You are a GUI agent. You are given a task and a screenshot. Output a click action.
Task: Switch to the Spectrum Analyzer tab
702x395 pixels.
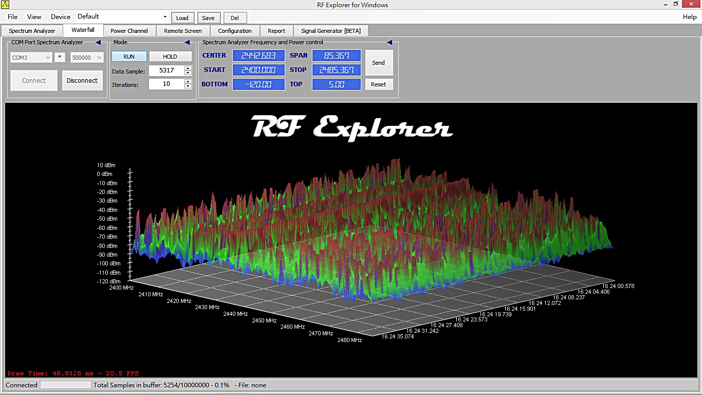[32, 31]
